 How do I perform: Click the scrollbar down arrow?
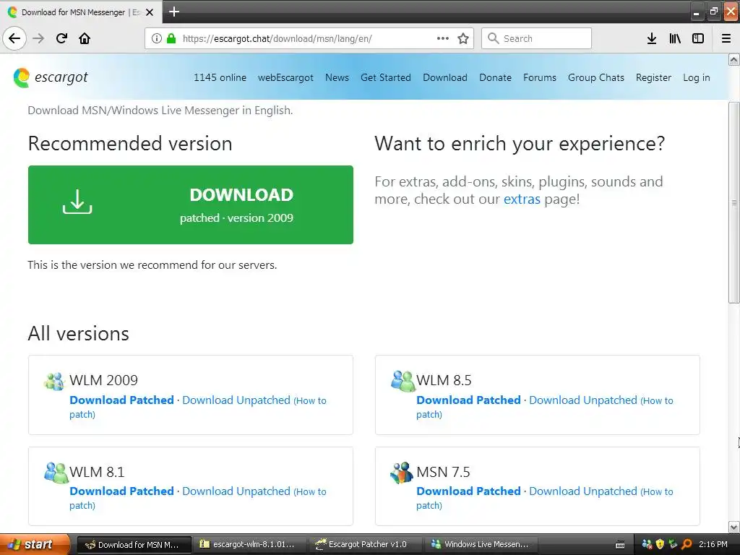733,527
